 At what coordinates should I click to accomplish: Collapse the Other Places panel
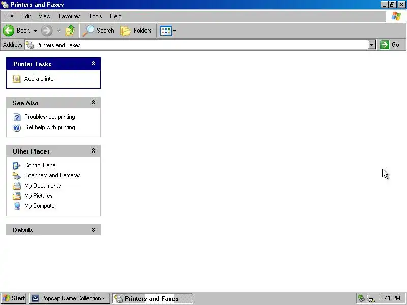click(x=93, y=150)
